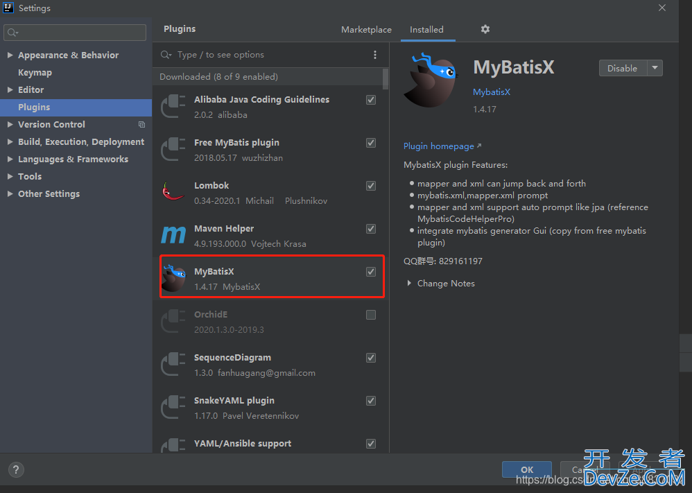Screen dimensions: 692x493
Task: Click the OK button
Action: pos(527,469)
